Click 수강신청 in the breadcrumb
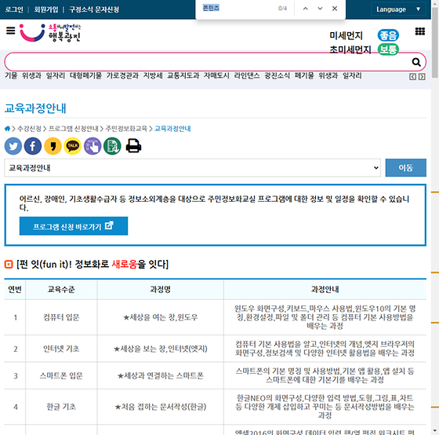Screen dimensions: 439x435 point(29,129)
